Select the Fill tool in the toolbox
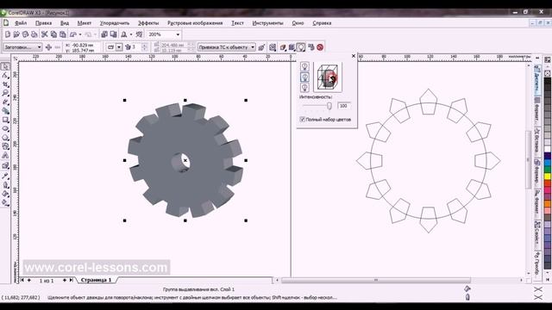This screenshot has height=310, width=552. click(x=5, y=194)
